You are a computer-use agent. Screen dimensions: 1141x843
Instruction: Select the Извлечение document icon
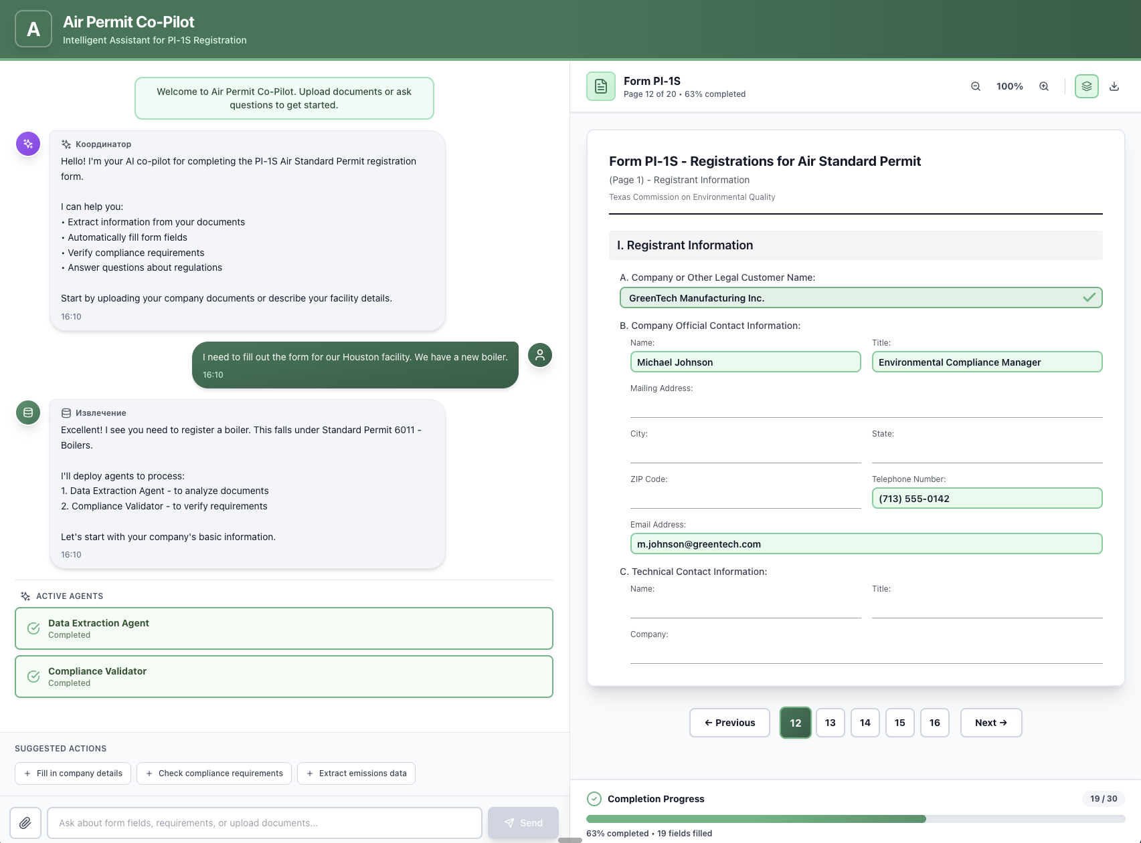point(27,412)
